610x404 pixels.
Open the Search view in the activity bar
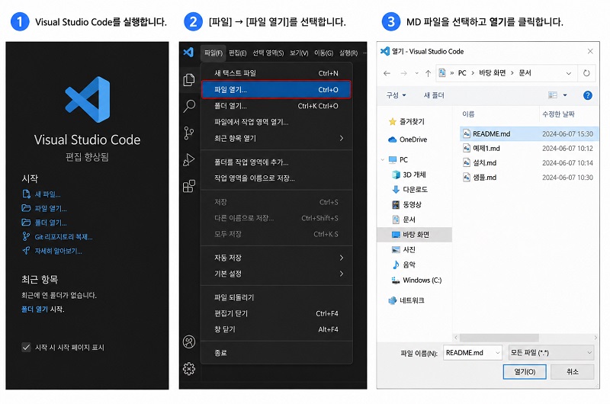(189, 106)
